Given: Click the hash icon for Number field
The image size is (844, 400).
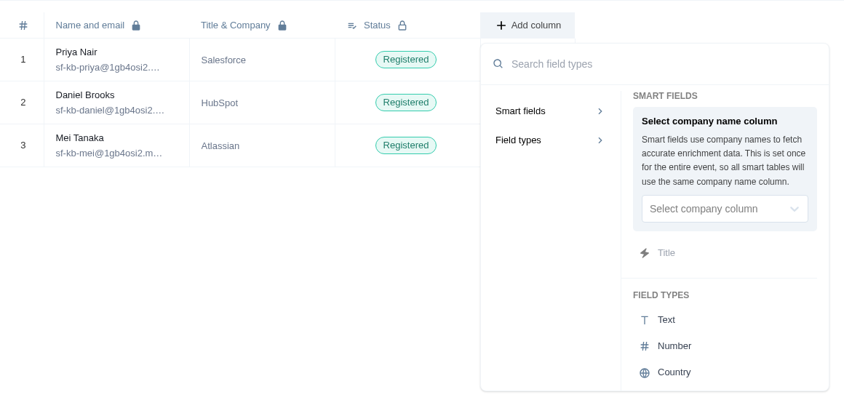Looking at the screenshot, I should coord(645,346).
